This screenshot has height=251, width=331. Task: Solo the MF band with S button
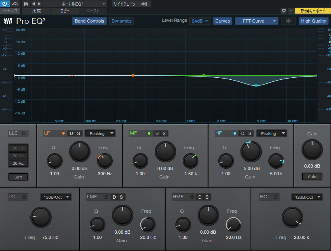coord(164,133)
